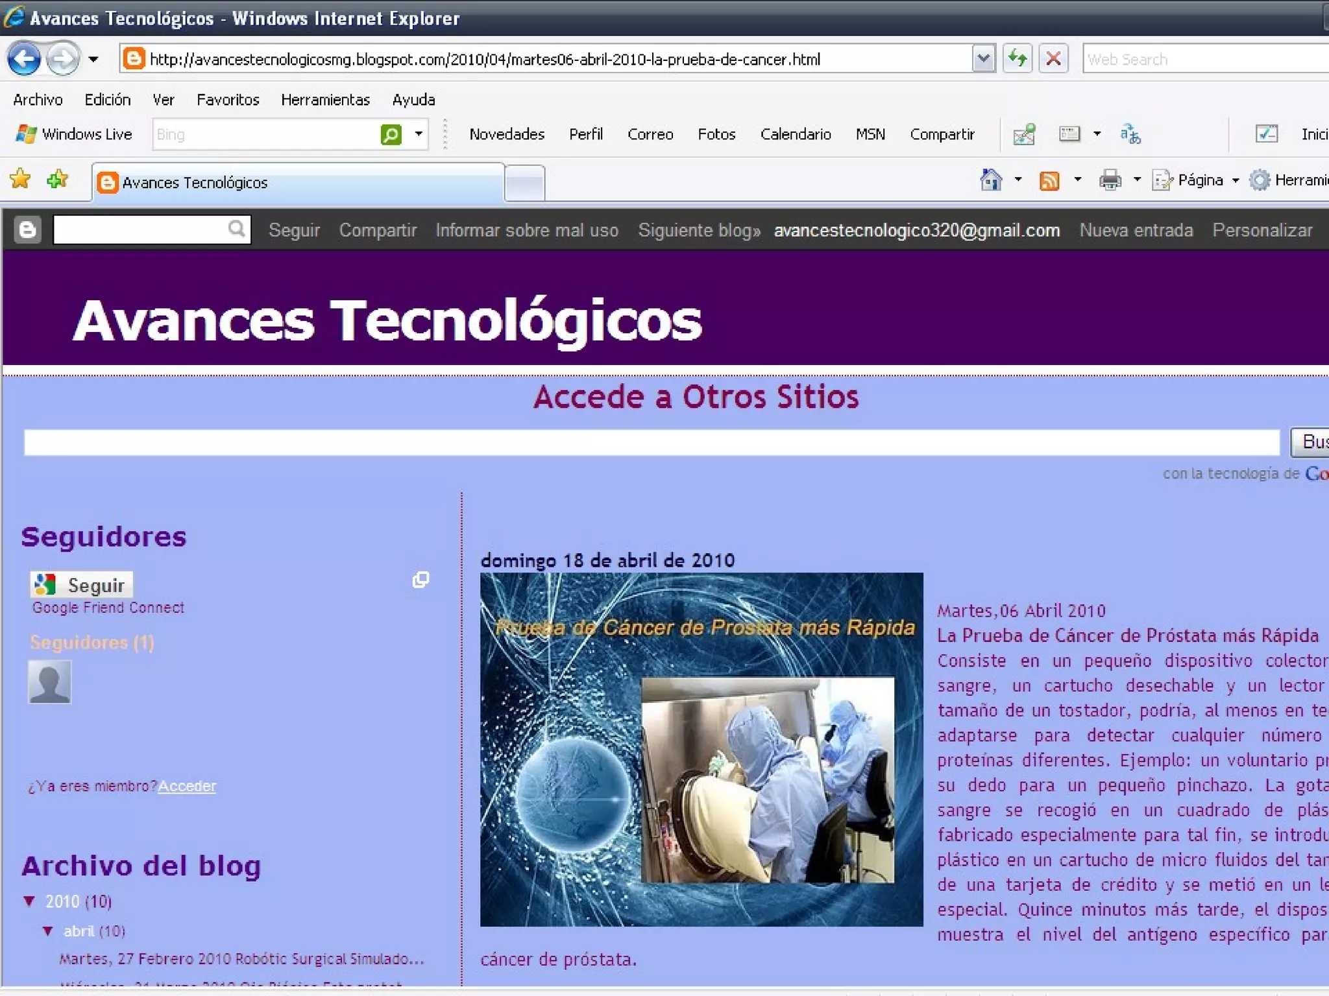Open the RSS feeds icon
The width and height of the screenshot is (1329, 996).
click(x=1049, y=180)
